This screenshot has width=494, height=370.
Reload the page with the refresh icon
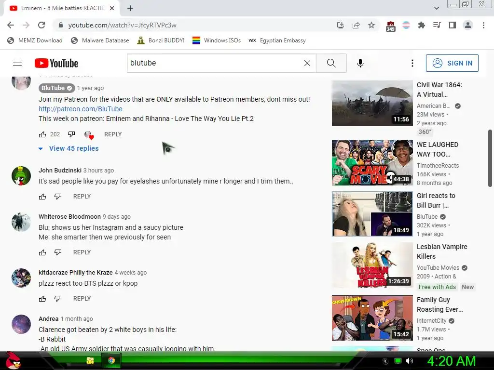point(41,25)
